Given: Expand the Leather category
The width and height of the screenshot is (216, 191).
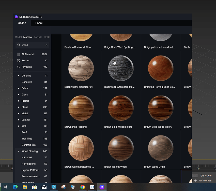Looking at the screenshot, I should tap(19, 120).
